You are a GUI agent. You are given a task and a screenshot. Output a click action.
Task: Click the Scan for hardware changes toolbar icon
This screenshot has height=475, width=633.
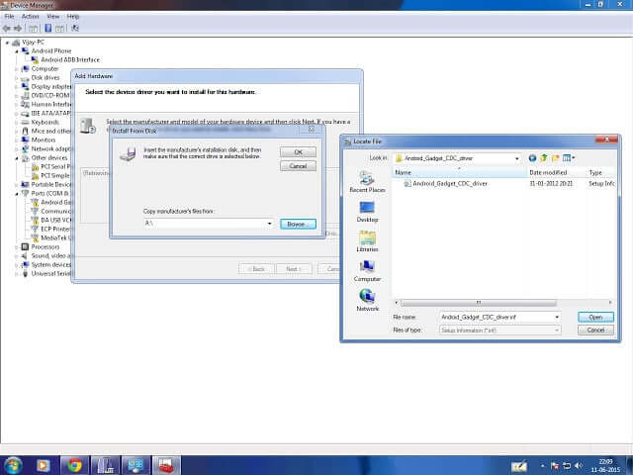click(75, 29)
